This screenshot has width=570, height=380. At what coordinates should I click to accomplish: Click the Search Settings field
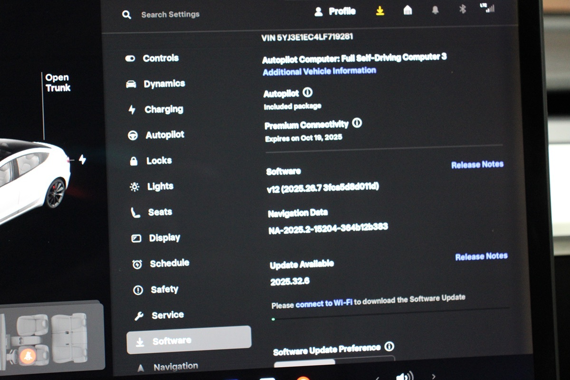tap(170, 15)
